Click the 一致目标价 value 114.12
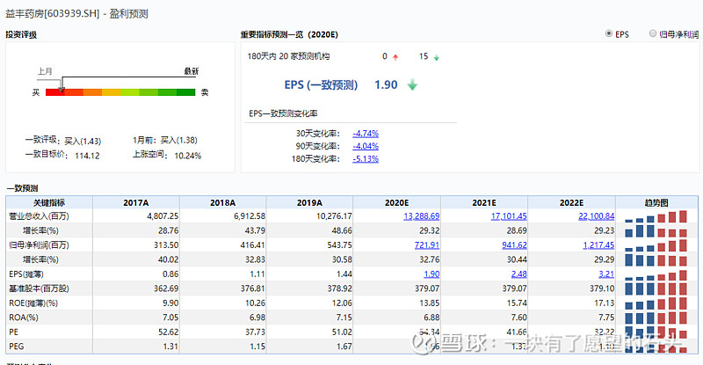 [87, 157]
